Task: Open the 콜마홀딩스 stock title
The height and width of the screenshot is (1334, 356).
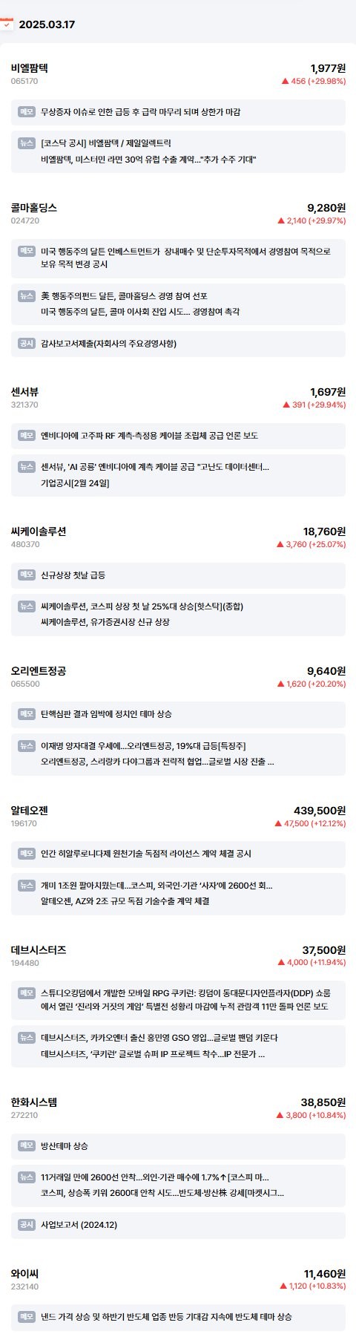Action: click(34, 207)
